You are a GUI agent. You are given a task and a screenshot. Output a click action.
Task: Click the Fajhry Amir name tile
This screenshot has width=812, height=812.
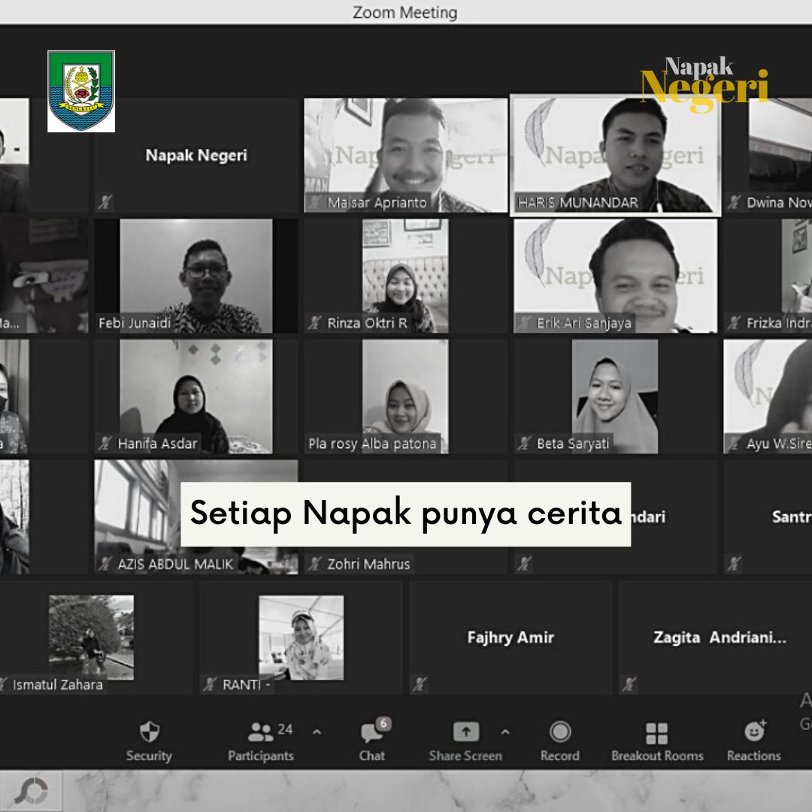pos(511,638)
